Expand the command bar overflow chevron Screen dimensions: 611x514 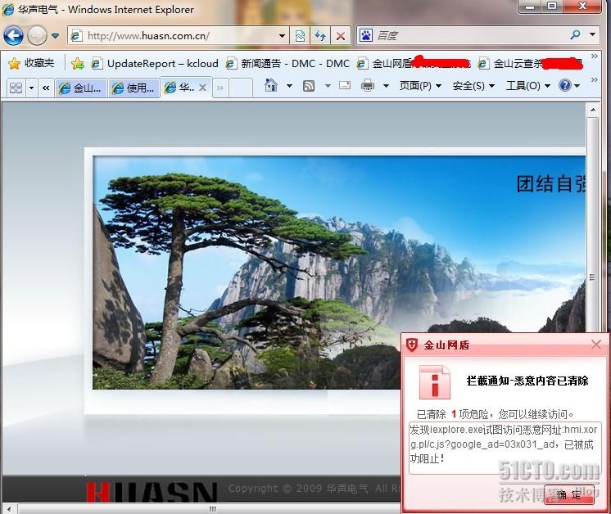(595, 80)
